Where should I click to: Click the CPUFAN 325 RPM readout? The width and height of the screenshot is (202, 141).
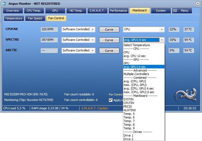coord(49,29)
